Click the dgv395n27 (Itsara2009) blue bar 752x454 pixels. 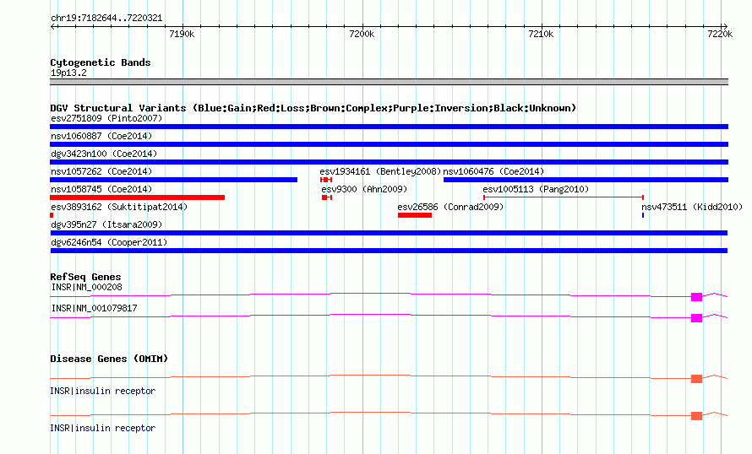(x=389, y=233)
